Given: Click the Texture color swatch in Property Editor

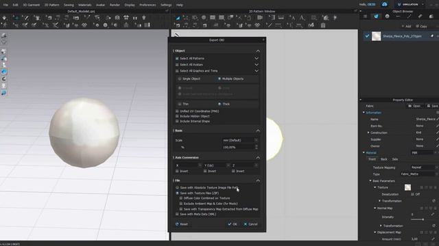Looking at the screenshot, I should [407, 187].
